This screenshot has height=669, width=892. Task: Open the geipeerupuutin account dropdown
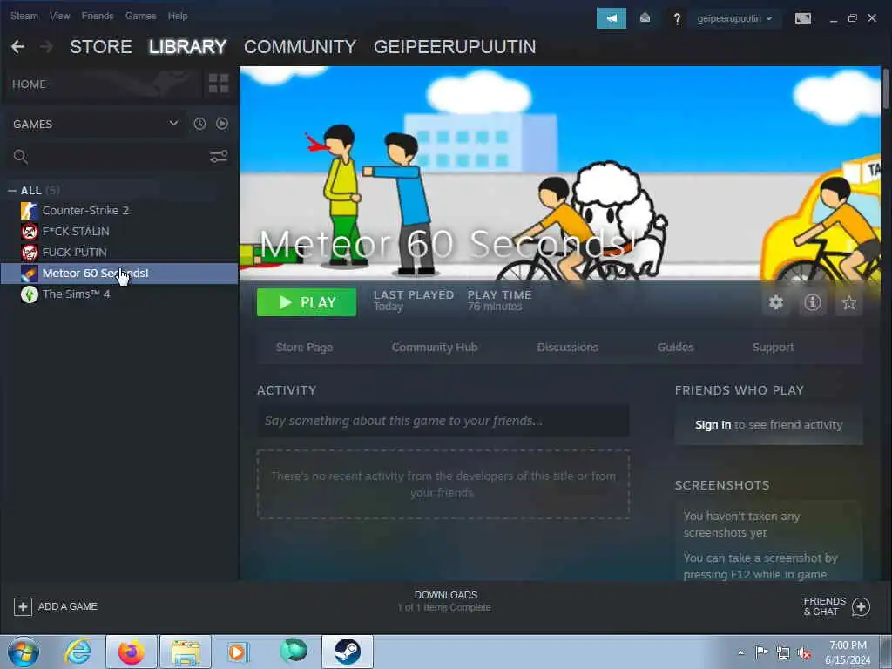click(734, 19)
